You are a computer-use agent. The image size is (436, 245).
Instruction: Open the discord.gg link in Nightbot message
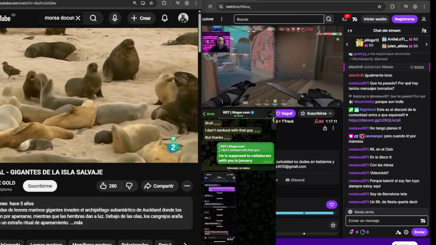[374, 120]
